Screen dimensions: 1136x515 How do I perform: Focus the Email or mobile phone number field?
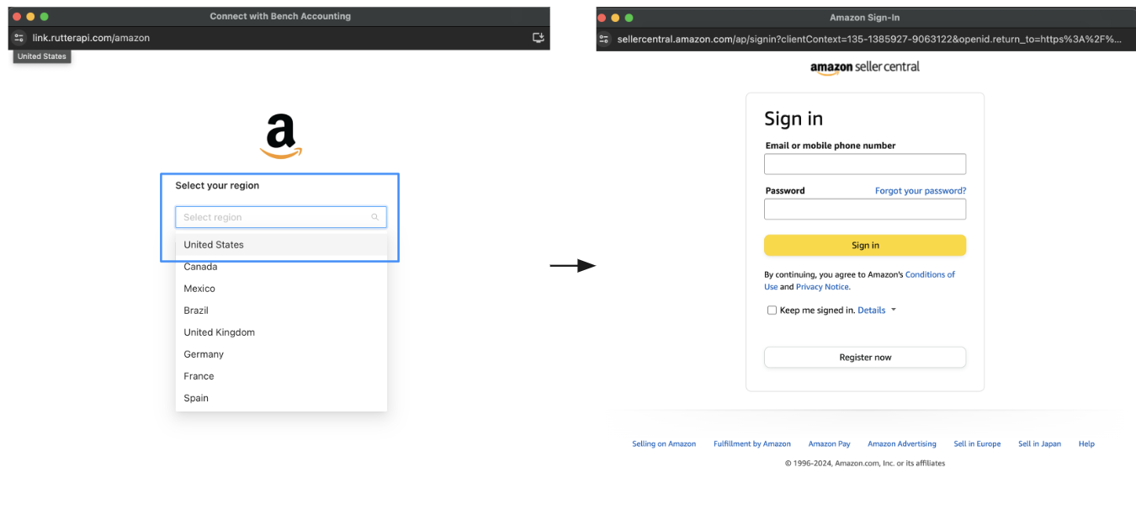click(865, 164)
